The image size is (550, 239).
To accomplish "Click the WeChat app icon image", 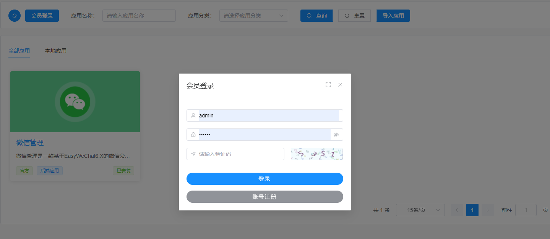I will coord(75,102).
